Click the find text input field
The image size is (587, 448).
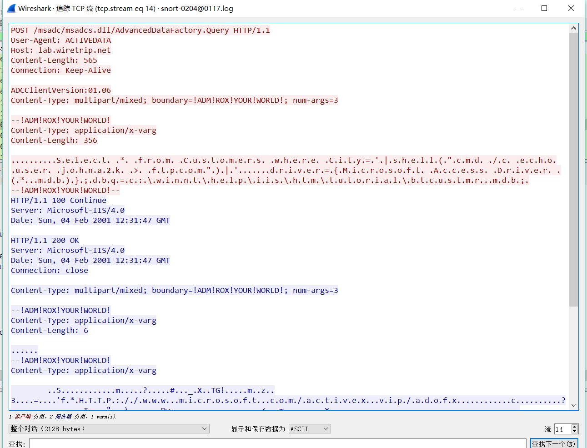pyautogui.click(x=277, y=443)
